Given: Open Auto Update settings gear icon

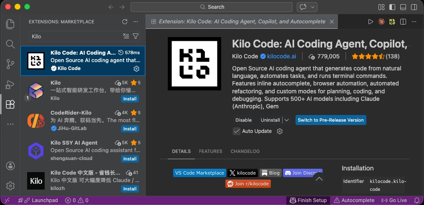Looking at the screenshot, I should click(x=280, y=131).
